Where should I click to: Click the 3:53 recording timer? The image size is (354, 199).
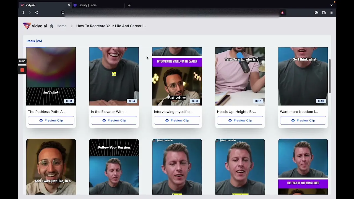[22, 61]
